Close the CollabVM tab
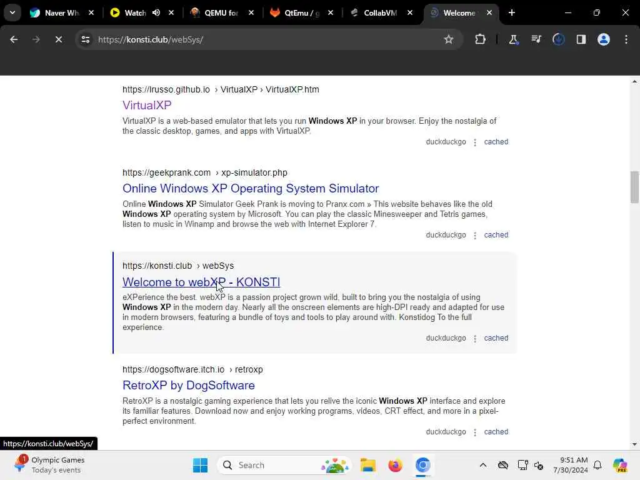The height and width of the screenshot is (480, 640). [x=410, y=12]
